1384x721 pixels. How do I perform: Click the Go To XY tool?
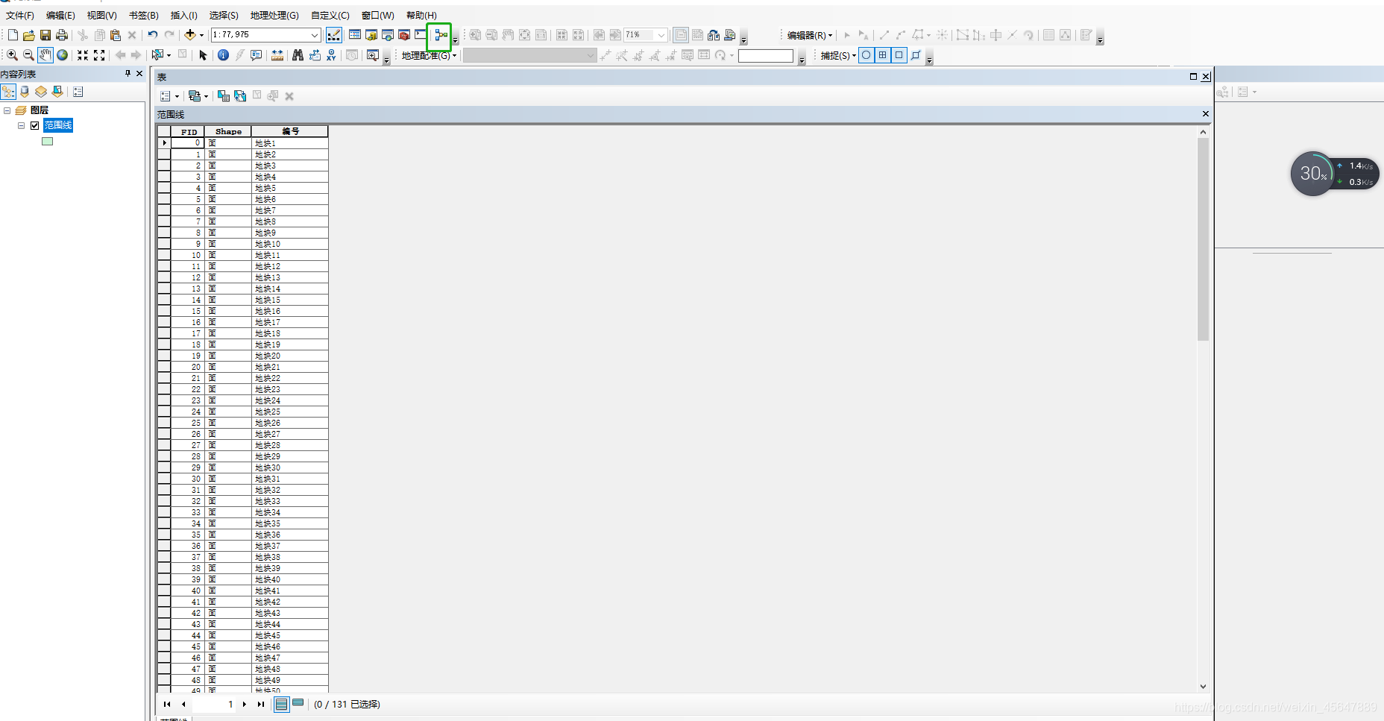click(331, 55)
